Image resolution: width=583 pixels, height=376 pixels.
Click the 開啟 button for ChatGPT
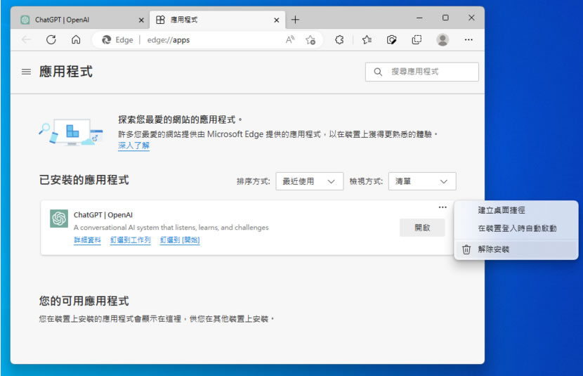pos(422,228)
